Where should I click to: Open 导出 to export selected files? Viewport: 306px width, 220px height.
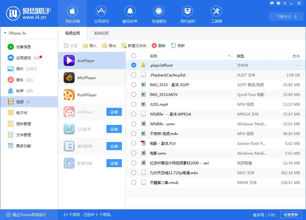(109, 46)
